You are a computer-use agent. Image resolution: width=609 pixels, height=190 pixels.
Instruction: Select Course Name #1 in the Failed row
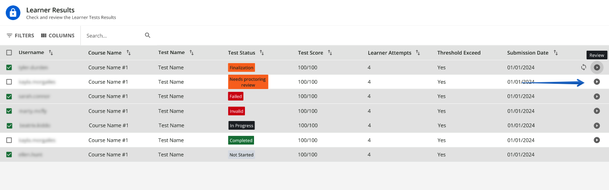(108, 96)
